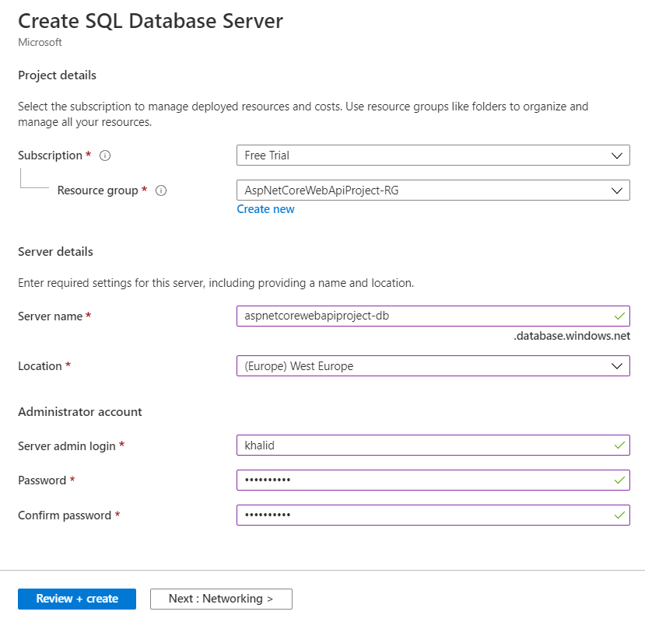Open the Subscription dropdown showing Free Trial
Image resolution: width=645 pixels, height=622 pixels.
click(x=433, y=155)
